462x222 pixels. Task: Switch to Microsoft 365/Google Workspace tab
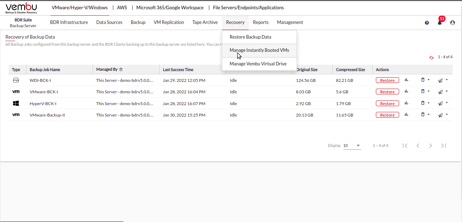pos(170,8)
